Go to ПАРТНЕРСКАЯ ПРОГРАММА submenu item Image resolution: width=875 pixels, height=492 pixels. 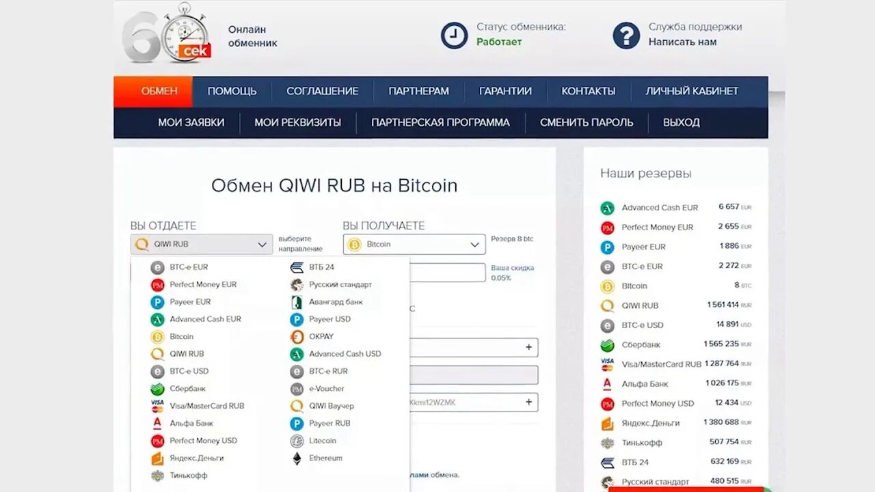(440, 122)
